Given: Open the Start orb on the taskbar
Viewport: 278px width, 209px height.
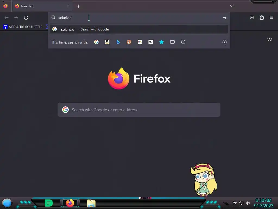Looking at the screenshot, I should click(7, 203).
